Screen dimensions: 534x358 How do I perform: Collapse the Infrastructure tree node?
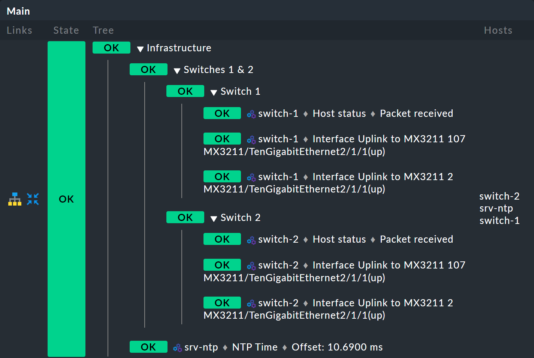[x=141, y=49]
